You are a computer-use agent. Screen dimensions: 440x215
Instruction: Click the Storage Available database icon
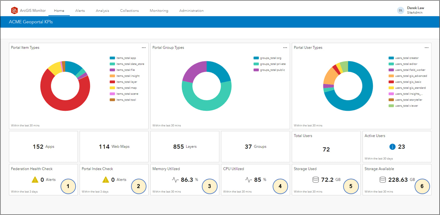tap(383, 180)
